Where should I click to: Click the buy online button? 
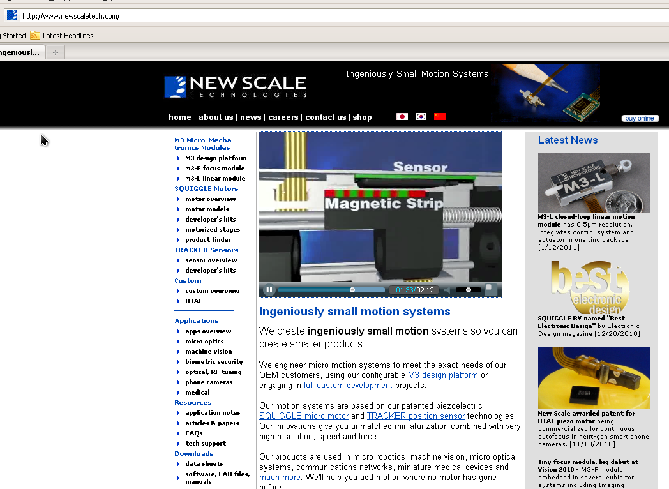pyautogui.click(x=640, y=118)
